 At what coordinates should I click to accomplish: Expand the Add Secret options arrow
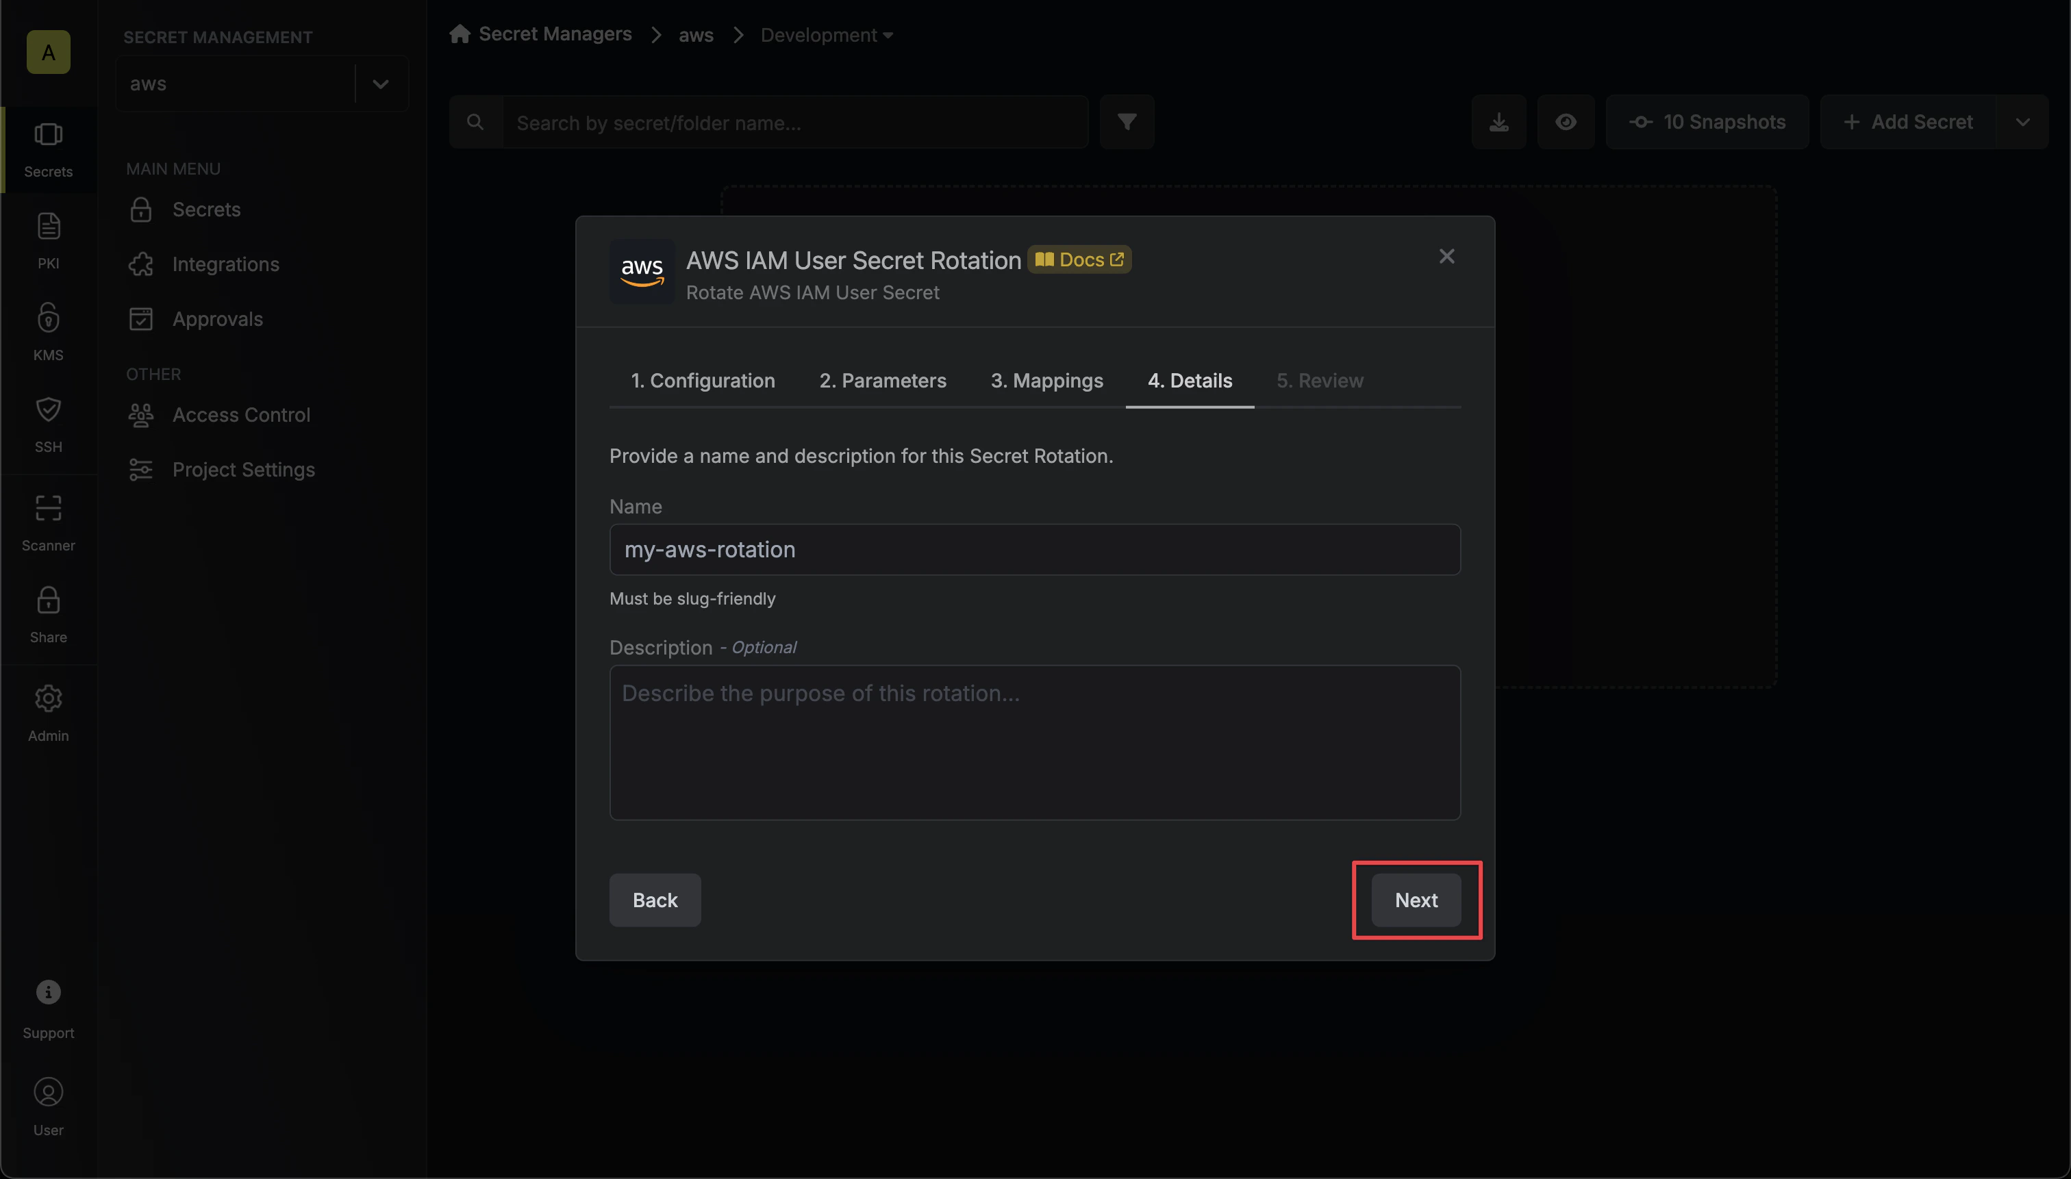2022,123
